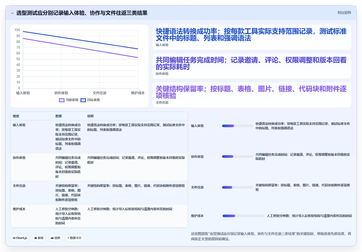Screen dimensions: 362x252
Task: Click the progress bar in the 文件往返 row
Action: 237,187
